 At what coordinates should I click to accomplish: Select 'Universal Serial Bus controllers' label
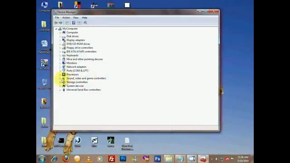point(83,90)
